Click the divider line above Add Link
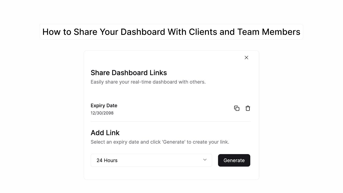This screenshot has height=193, width=343. [171, 121]
